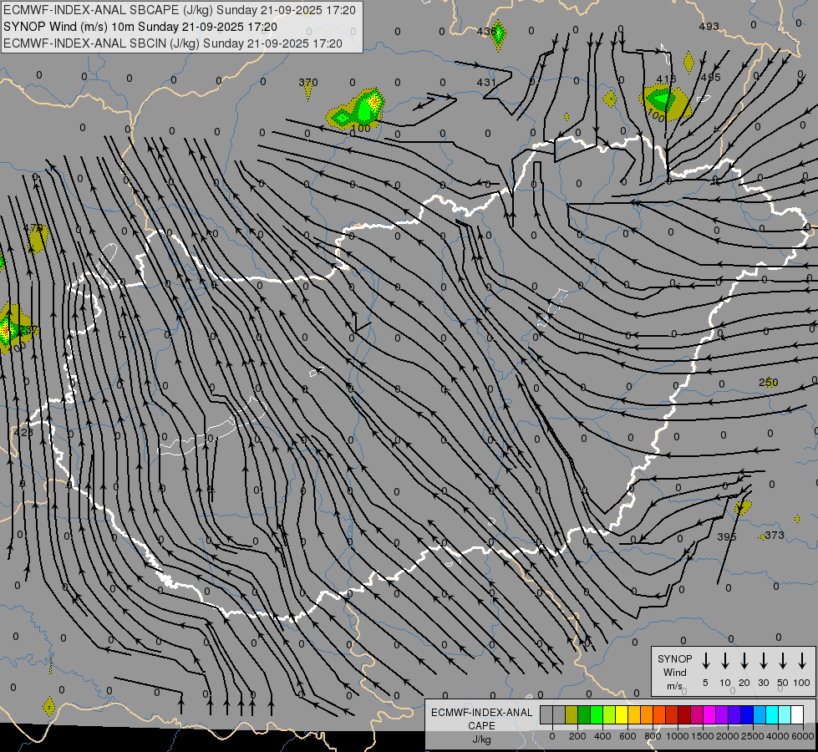Click the small green CAPE blob beside value 431
Screen dimensions: 818x752
(498, 35)
